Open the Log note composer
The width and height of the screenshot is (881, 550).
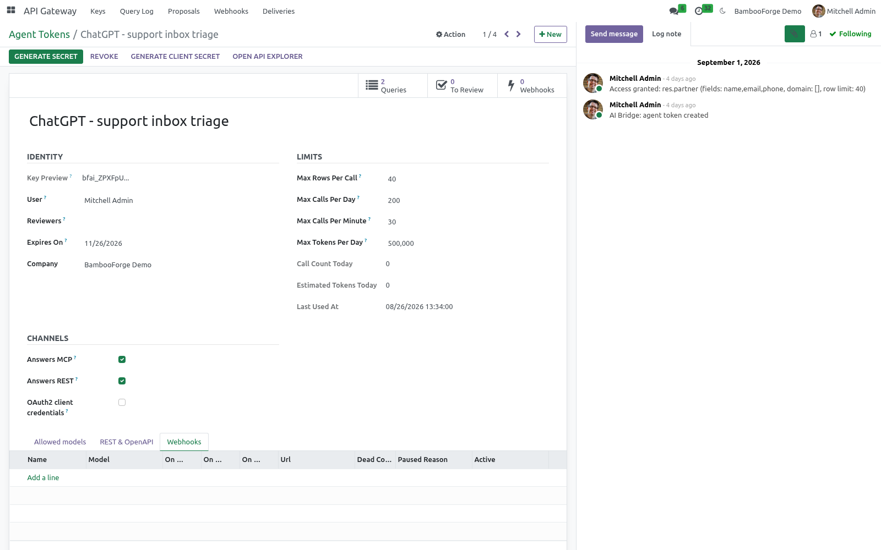pyautogui.click(x=666, y=34)
